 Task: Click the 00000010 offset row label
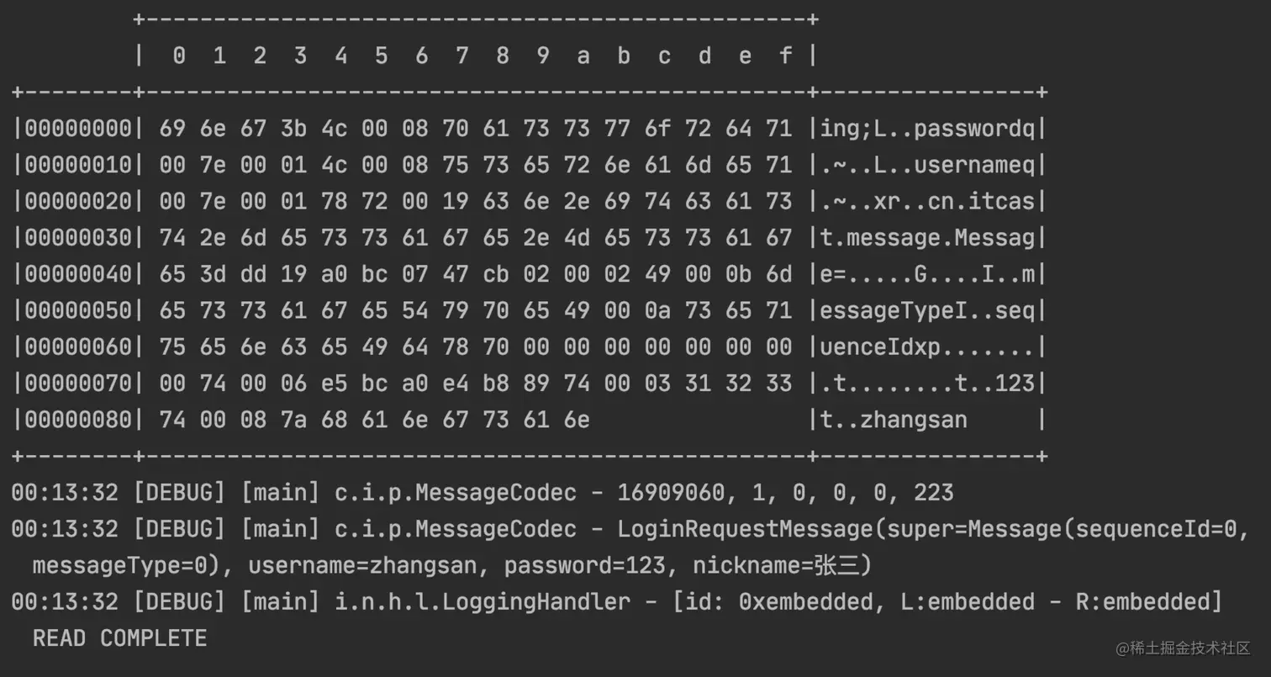tap(78, 165)
